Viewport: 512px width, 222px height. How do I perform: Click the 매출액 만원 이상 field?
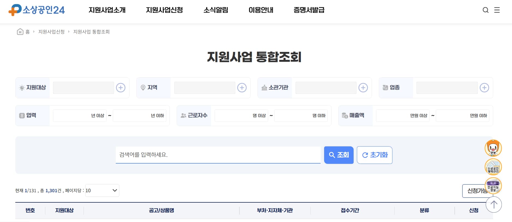point(403,116)
